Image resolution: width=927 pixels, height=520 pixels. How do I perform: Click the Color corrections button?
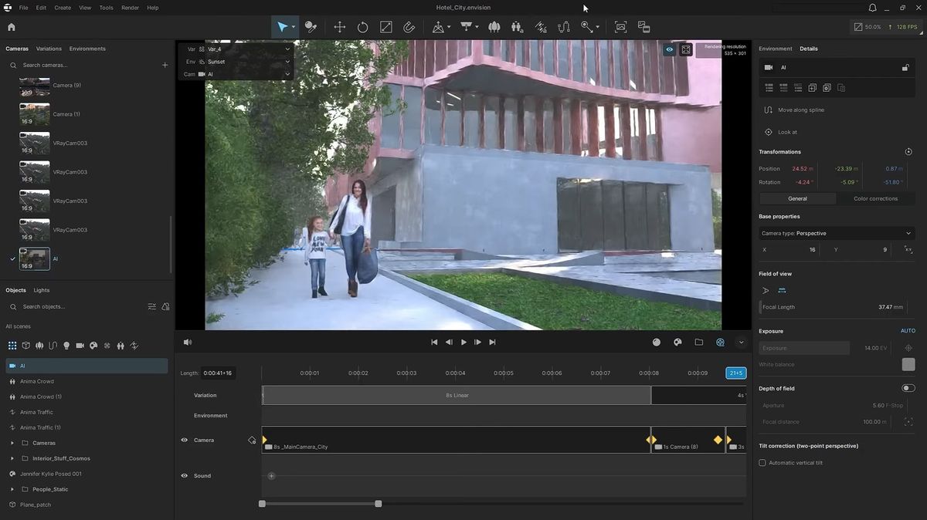[x=875, y=198]
